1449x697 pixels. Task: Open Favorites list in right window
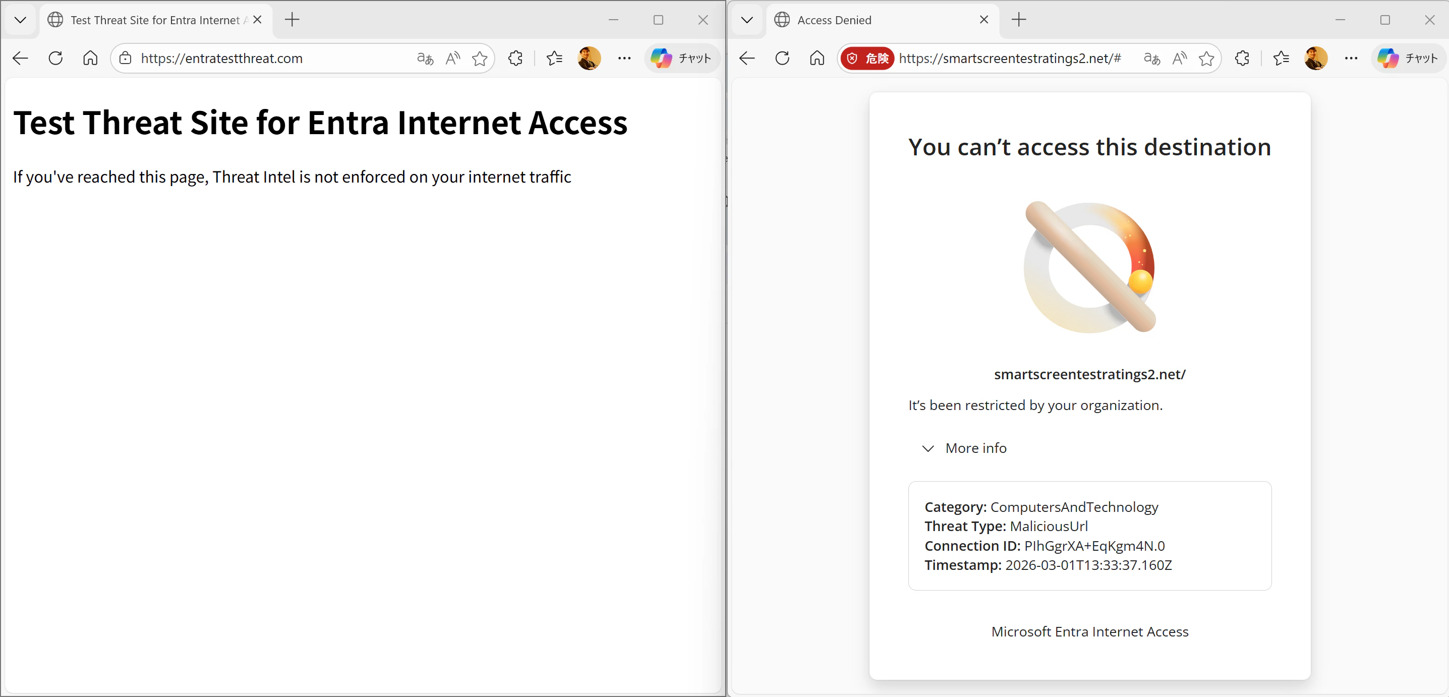(x=1281, y=58)
